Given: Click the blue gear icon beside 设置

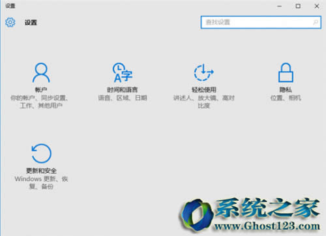Looking at the screenshot, I should (x=10, y=22).
